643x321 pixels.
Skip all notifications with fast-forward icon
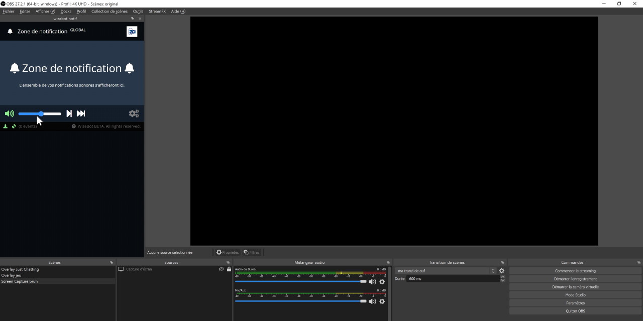tap(81, 114)
